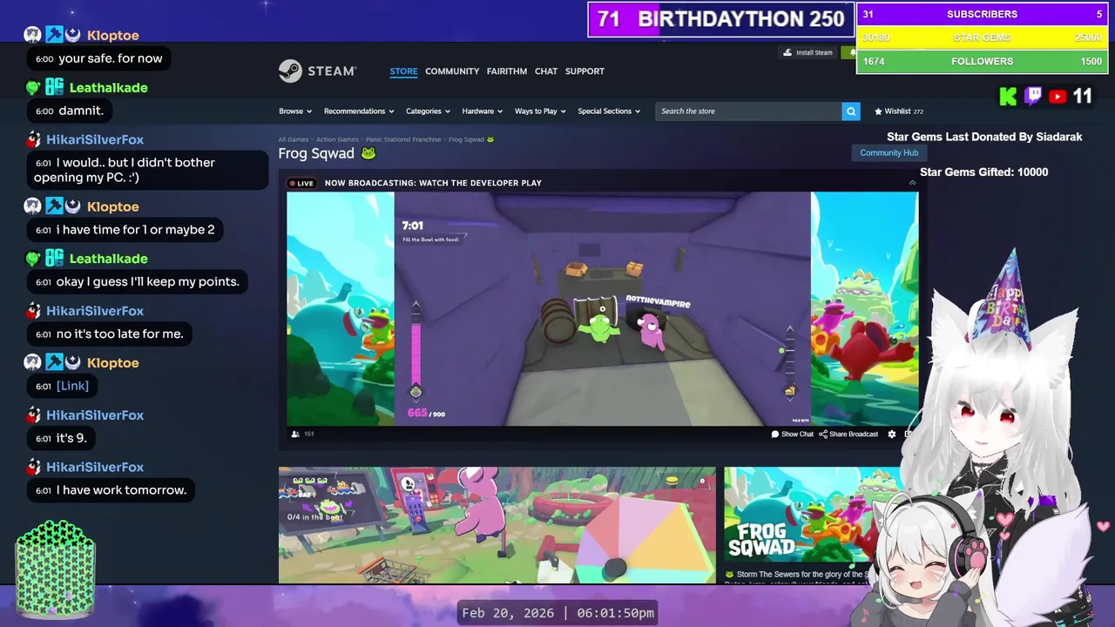Click the Frog Sqwad page title
1115x627 pixels.
316,153
